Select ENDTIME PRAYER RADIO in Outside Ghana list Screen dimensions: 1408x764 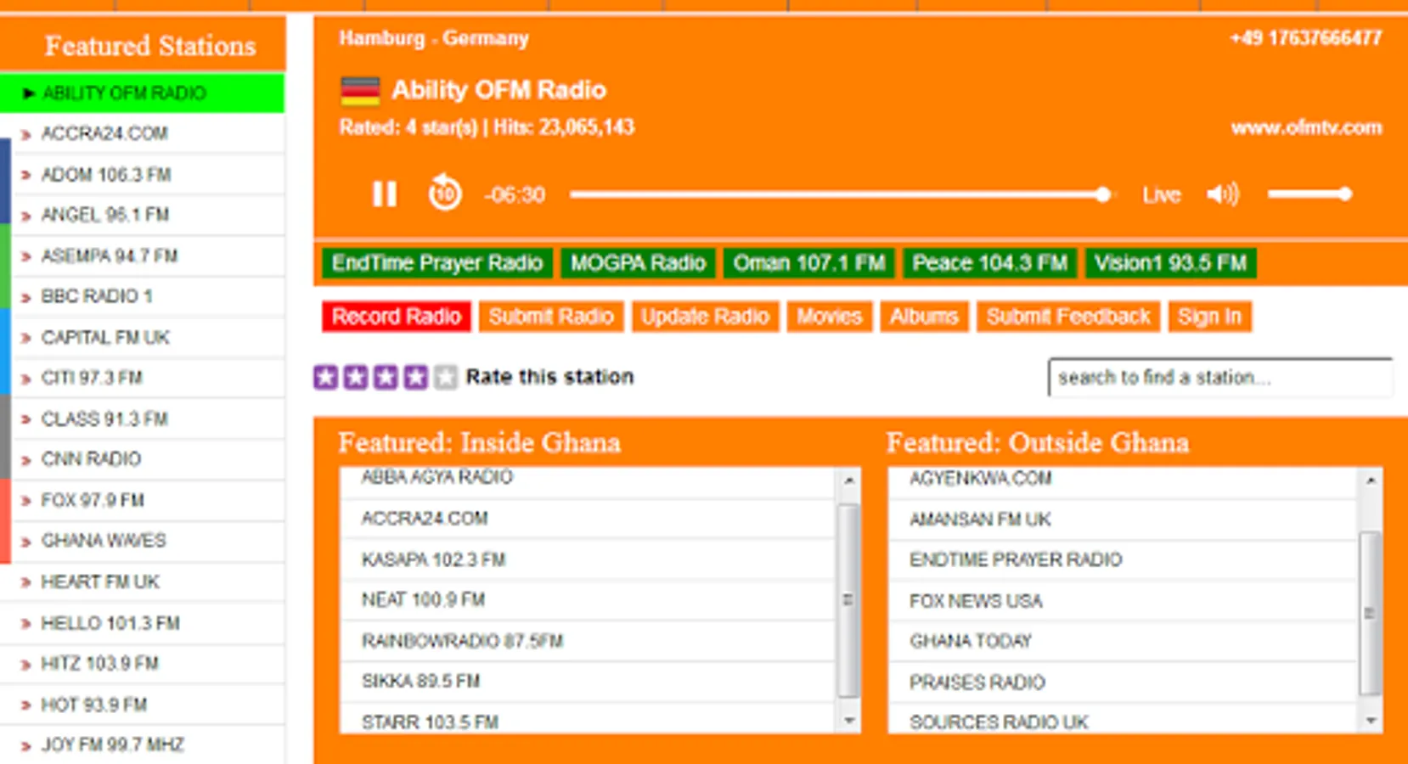click(x=1123, y=559)
